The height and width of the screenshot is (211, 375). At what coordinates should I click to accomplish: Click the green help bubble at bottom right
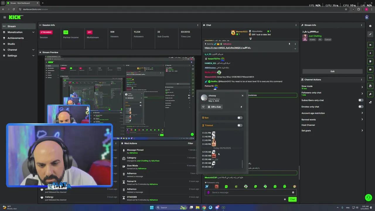tap(368, 197)
